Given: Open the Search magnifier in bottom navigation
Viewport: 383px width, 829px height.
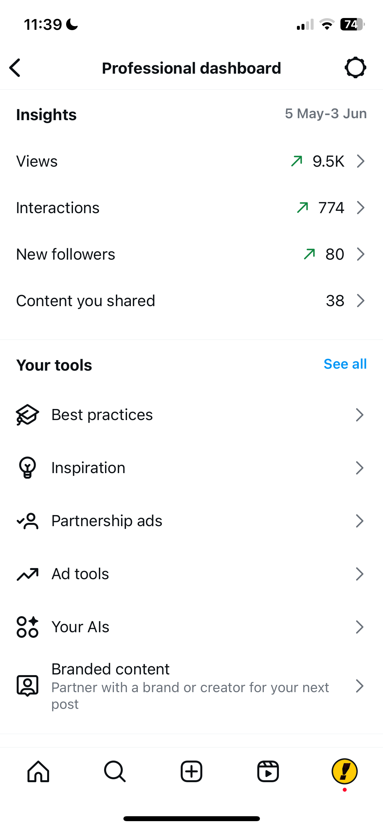Looking at the screenshot, I should coord(115,771).
